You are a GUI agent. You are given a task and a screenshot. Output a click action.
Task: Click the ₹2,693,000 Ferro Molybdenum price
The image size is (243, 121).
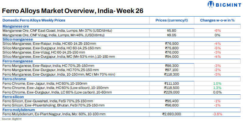point(172,114)
